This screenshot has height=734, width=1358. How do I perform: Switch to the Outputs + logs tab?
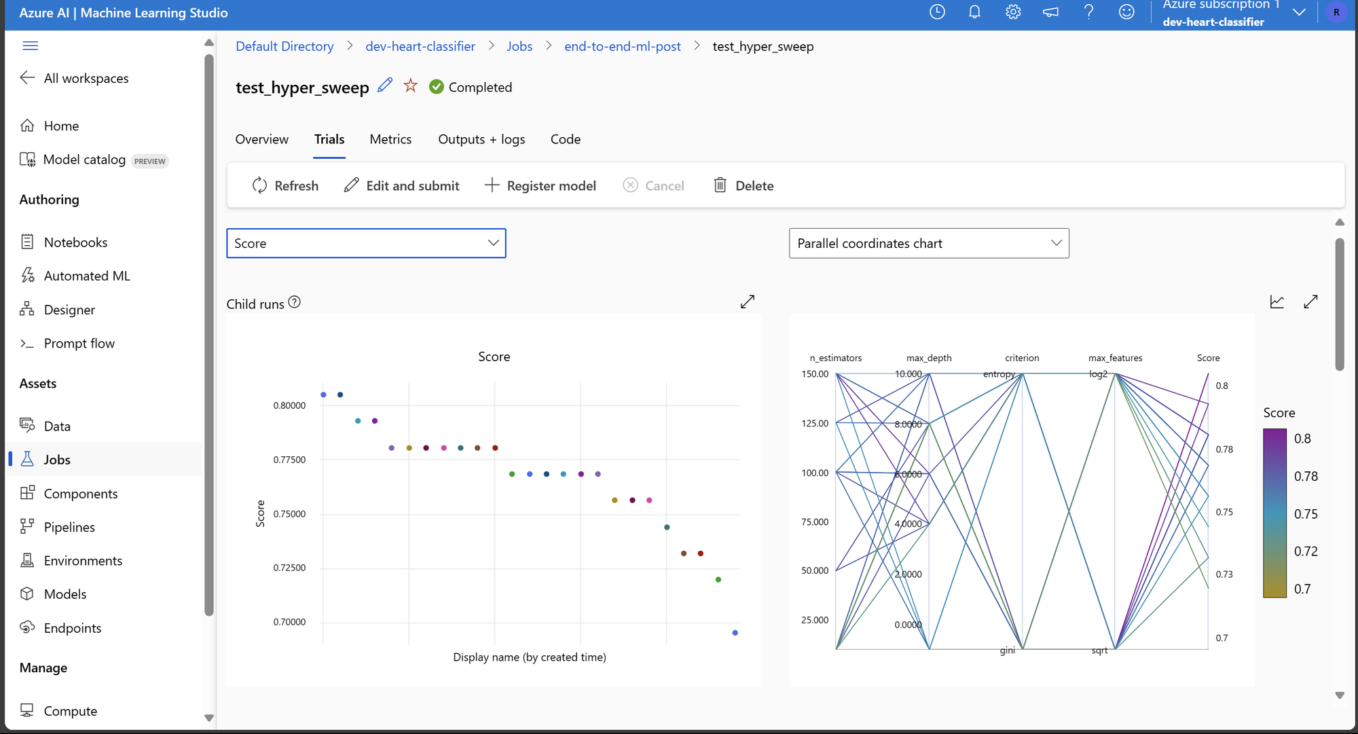[x=481, y=139]
